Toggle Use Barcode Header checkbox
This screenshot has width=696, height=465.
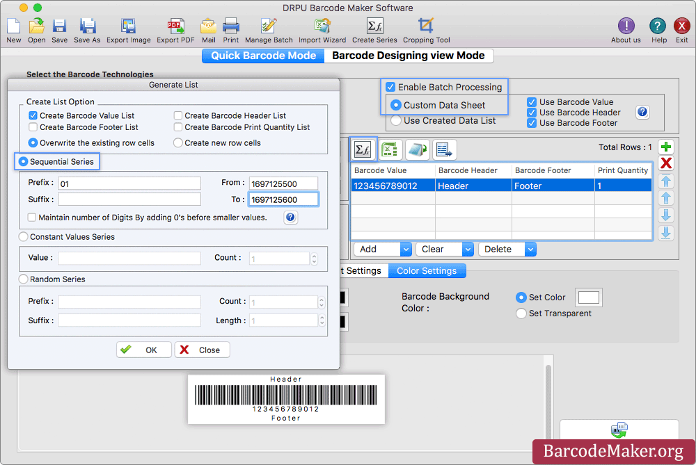coord(532,113)
